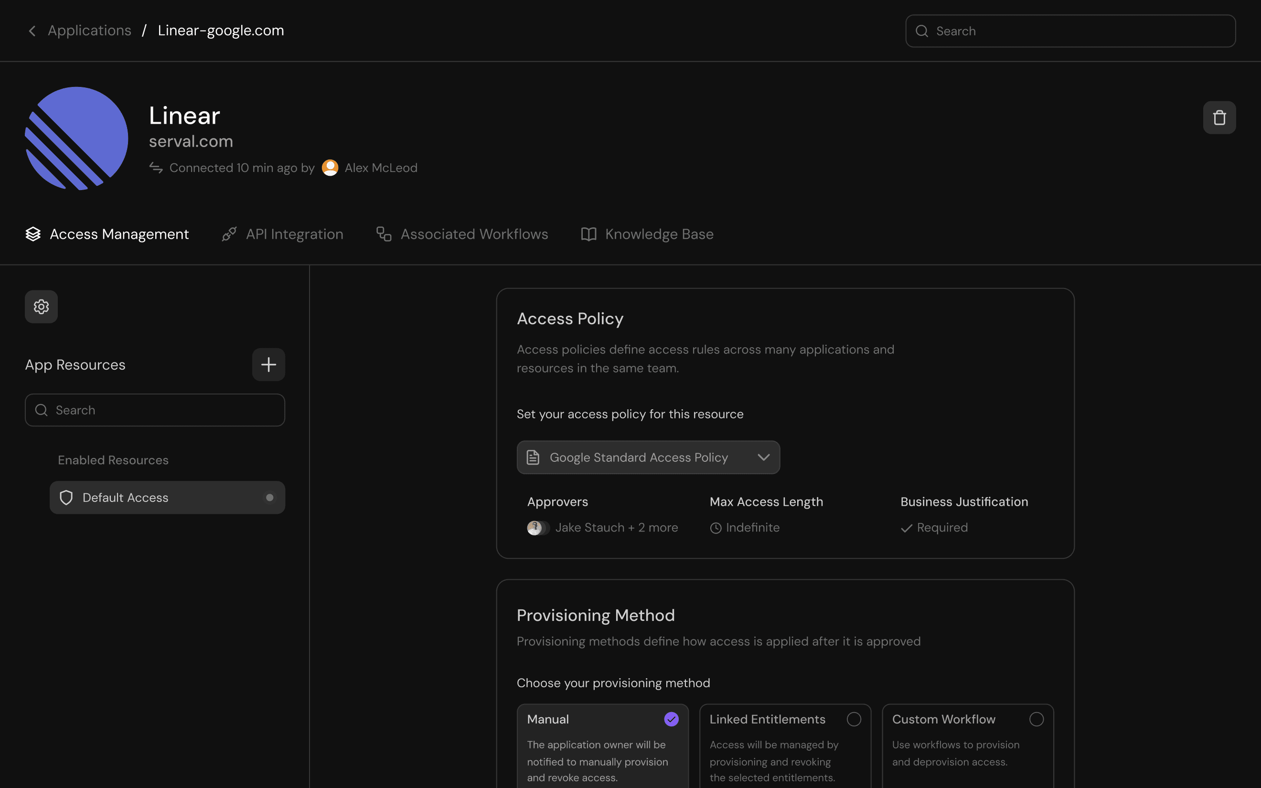Select the Custom Workflow radio option
This screenshot has width=1261, height=788.
pos(1037,719)
